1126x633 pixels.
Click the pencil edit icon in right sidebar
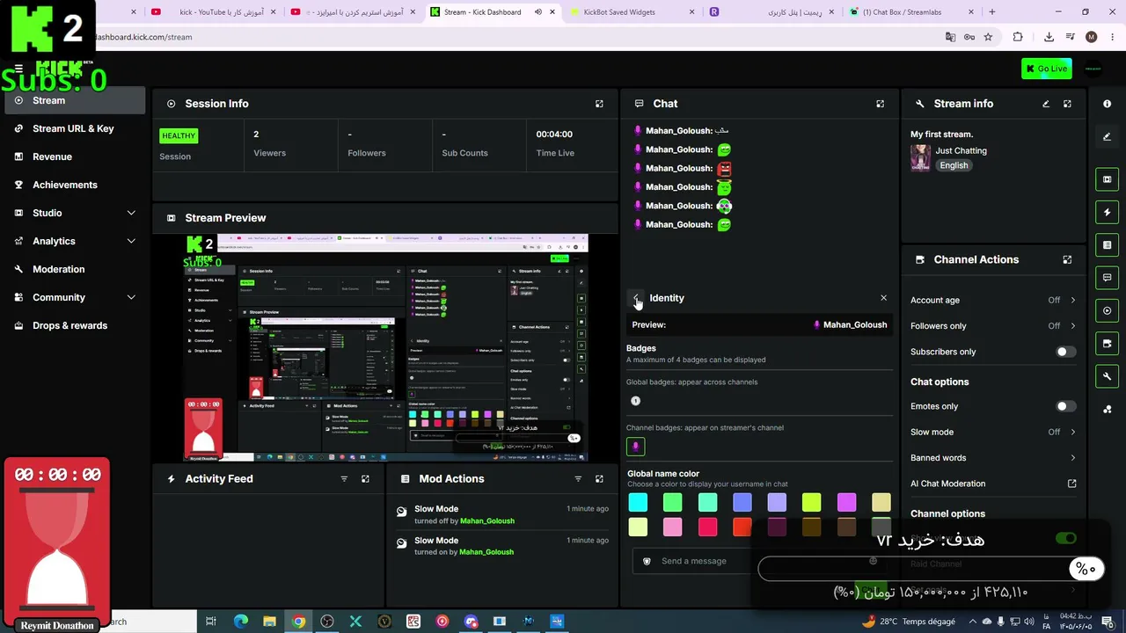tap(1107, 136)
